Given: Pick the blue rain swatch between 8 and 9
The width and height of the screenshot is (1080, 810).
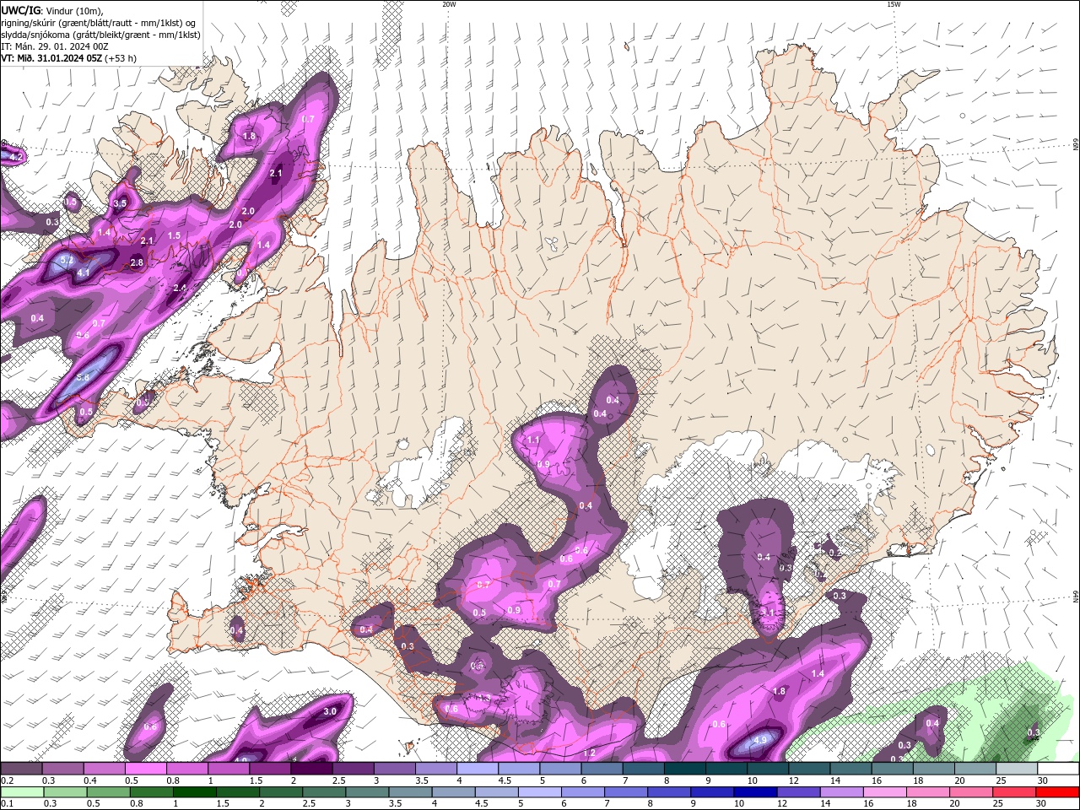Looking at the screenshot, I should [x=668, y=792].
